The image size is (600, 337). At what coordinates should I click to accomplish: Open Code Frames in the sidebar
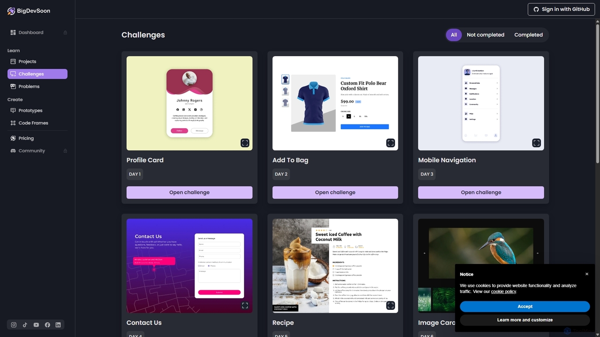[x=37, y=123]
